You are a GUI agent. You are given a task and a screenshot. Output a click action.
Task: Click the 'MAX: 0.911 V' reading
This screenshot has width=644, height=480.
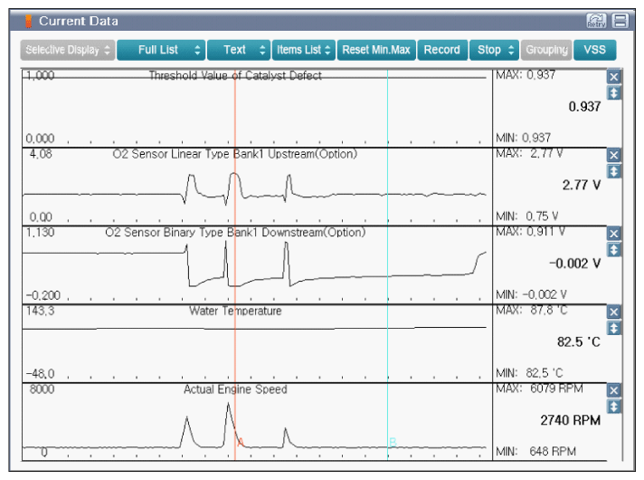[530, 232]
